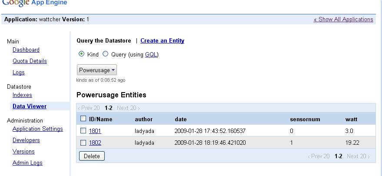Screen dimensions: 382x176
Task: View Admin Logs
Action: (27, 163)
